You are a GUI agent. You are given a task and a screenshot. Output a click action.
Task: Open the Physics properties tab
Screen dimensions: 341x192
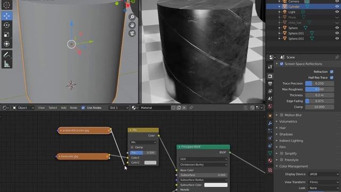tap(270, 138)
